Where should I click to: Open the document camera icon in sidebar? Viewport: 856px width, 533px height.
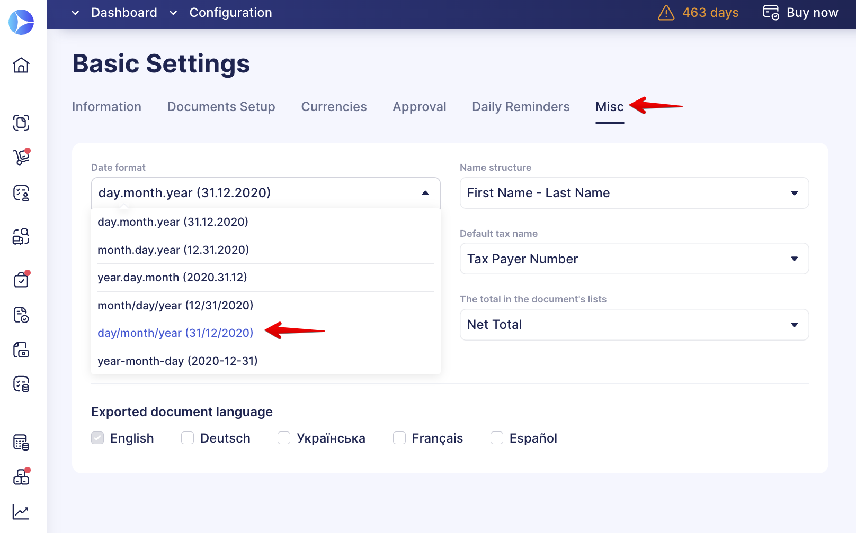tap(21, 350)
